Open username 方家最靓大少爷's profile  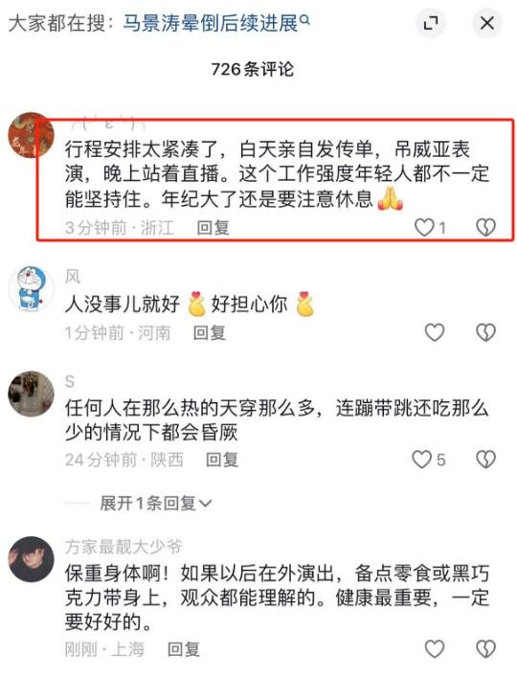(x=124, y=547)
